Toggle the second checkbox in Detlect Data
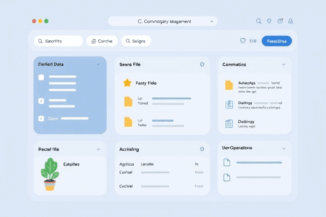The image size is (326, 217). click(x=41, y=101)
